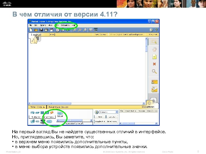
Task: Choose the Place Note tool
Action: (154, 57)
